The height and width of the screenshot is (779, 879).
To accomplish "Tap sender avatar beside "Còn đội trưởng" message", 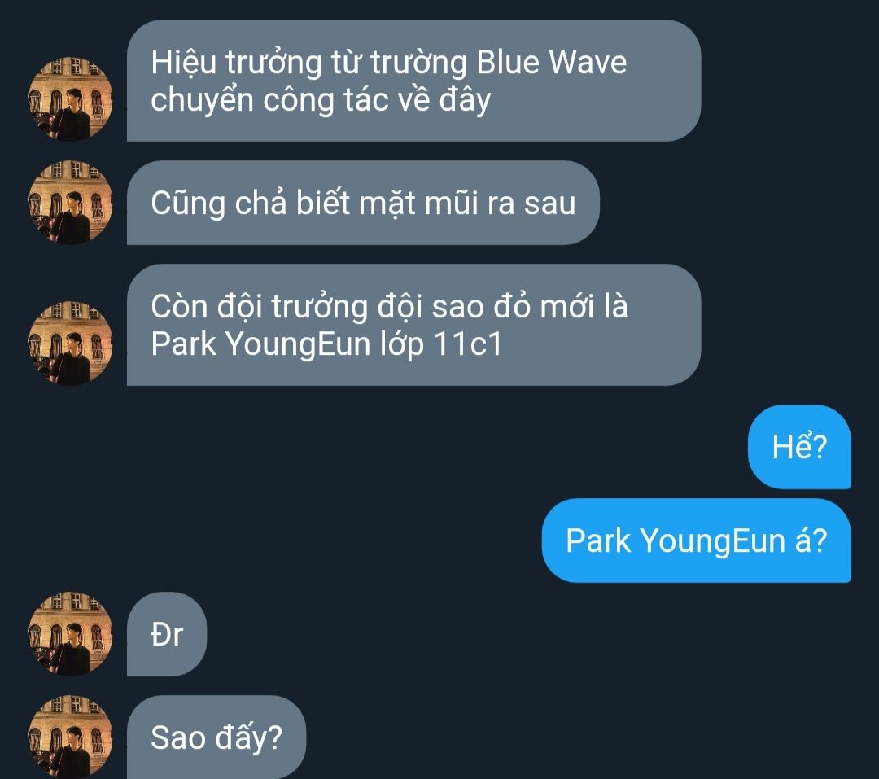I will coord(70,344).
